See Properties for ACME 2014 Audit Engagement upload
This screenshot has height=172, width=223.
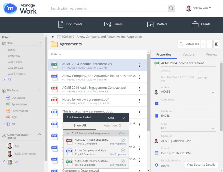[x=118, y=144]
